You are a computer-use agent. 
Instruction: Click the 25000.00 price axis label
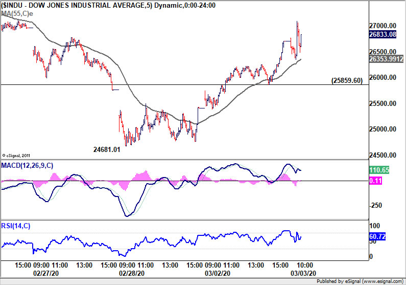point(383,129)
